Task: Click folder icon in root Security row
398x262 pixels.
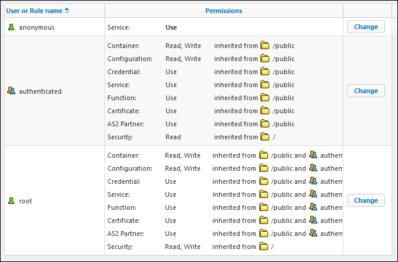Action: [x=263, y=247]
